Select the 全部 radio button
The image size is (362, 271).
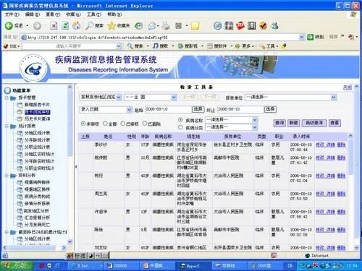click(105, 124)
